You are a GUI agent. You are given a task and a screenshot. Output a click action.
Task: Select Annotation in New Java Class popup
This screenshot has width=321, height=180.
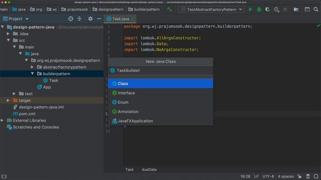(160, 111)
